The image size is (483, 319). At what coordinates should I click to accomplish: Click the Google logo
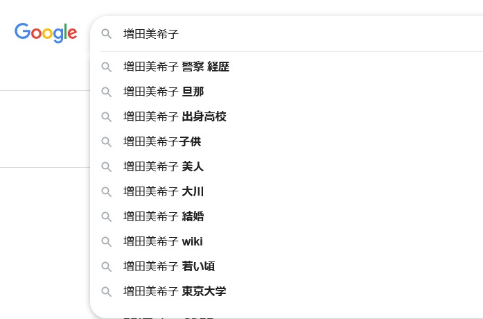click(46, 33)
